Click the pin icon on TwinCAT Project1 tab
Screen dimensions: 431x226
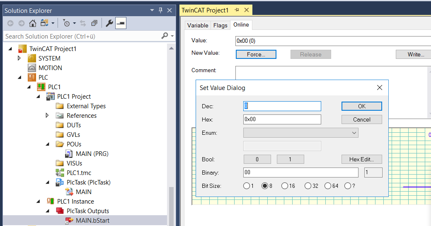pyautogui.click(x=237, y=10)
